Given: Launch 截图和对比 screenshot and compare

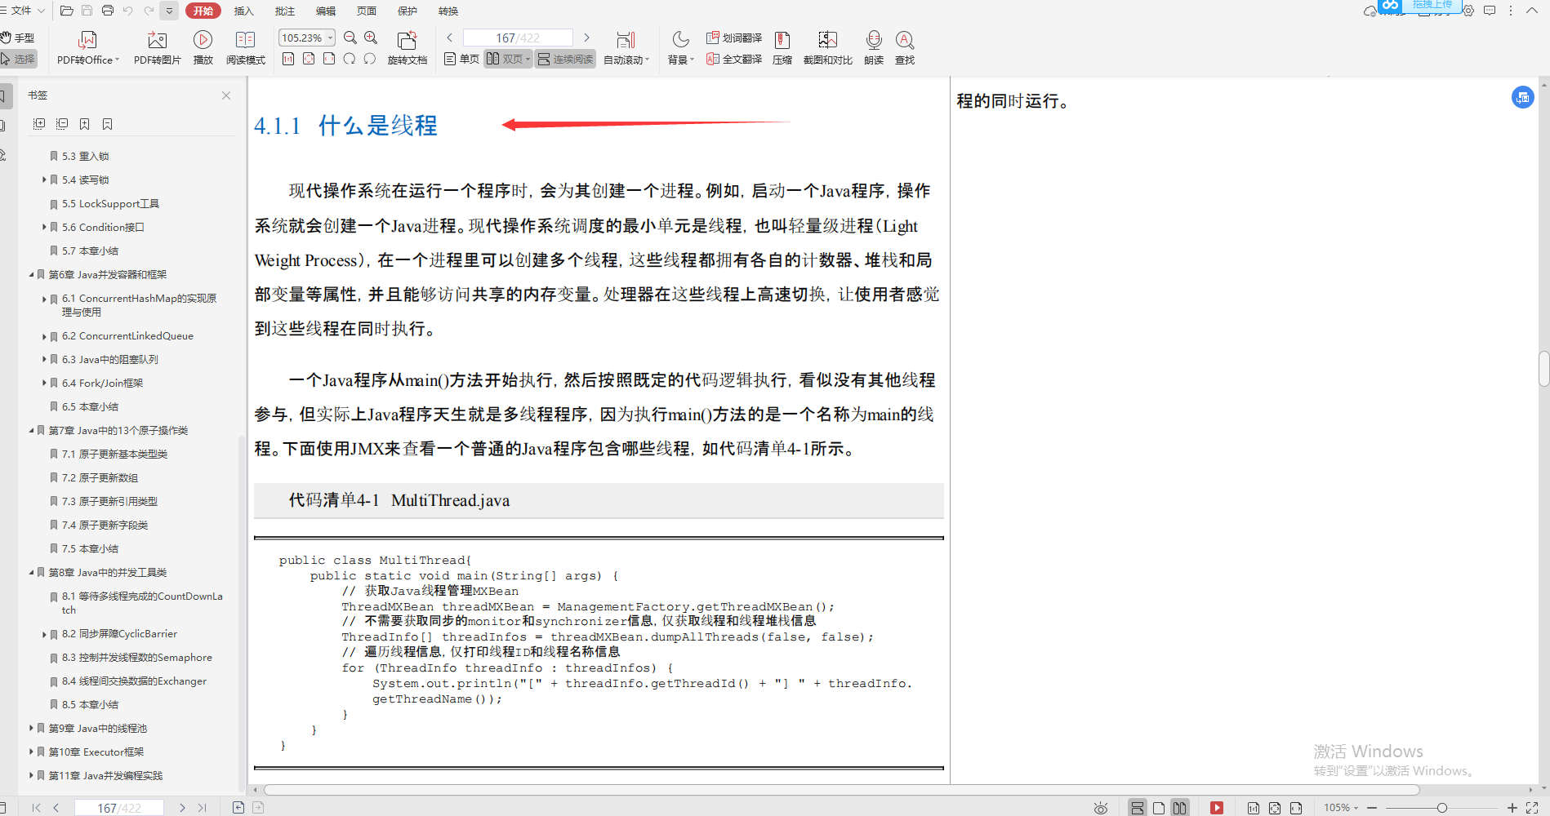Looking at the screenshot, I should click(x=827, y=47).
